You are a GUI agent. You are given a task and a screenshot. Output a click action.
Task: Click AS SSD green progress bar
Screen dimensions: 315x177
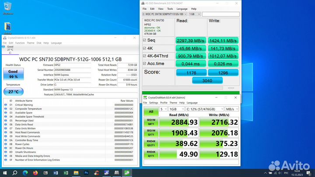pyautogui.click(x=191, y=93)
